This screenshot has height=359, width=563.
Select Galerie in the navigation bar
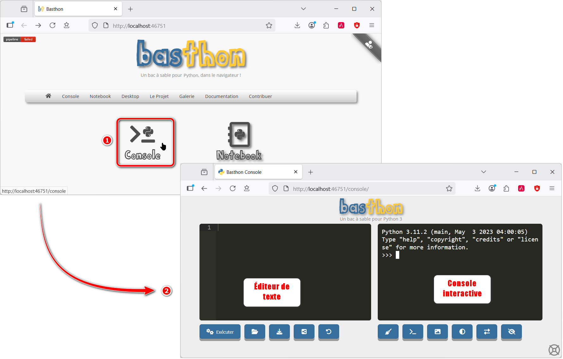tap(187, 96)
